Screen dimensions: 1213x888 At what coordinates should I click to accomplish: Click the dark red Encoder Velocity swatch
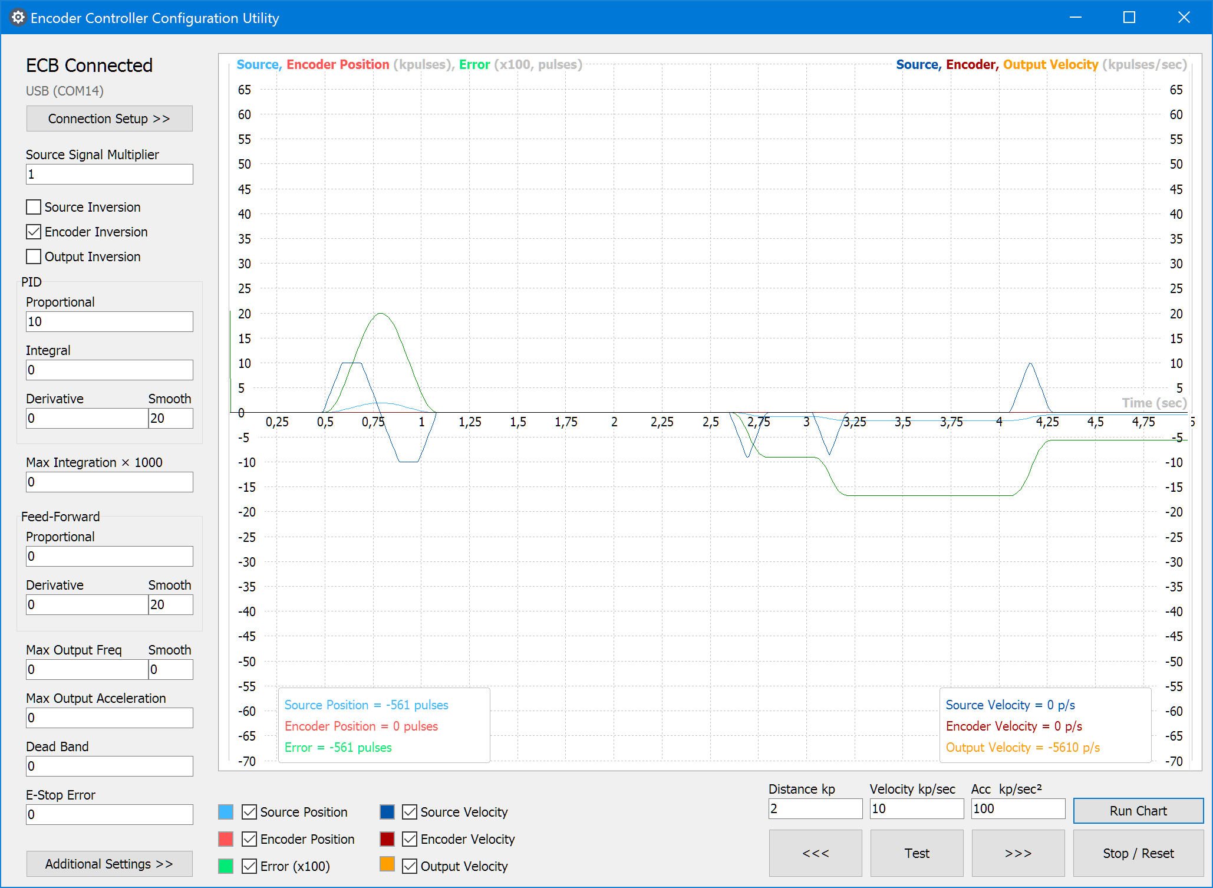point(387,839)
